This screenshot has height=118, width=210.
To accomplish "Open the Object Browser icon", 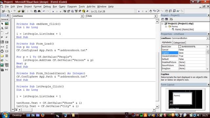I will (76, 11).
